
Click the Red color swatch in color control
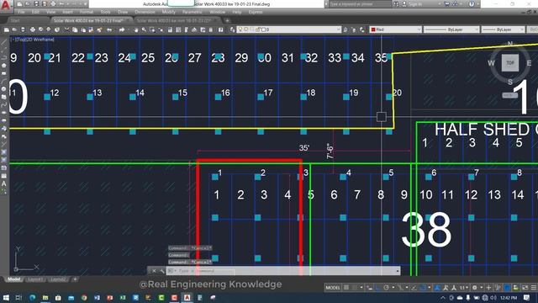[373, 29]
